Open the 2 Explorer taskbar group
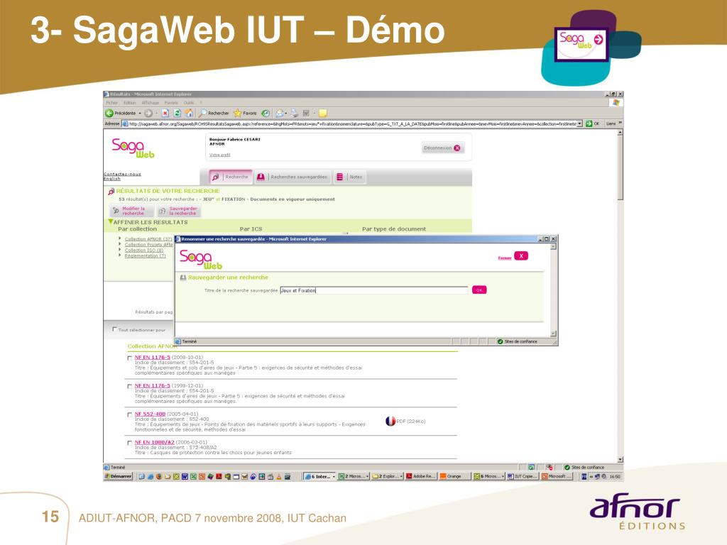Image resolution: width=727 pixels, height=545 pixels. point(387,476)
